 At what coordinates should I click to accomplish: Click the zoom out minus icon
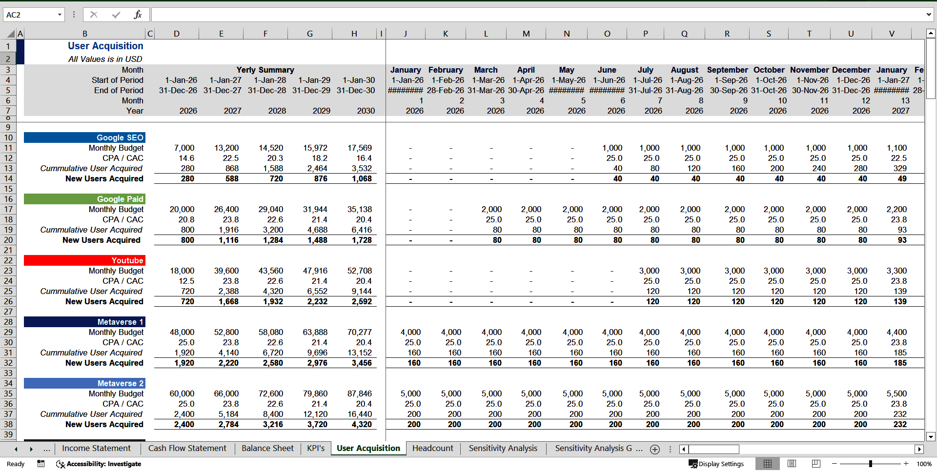[x=834, y=464]
